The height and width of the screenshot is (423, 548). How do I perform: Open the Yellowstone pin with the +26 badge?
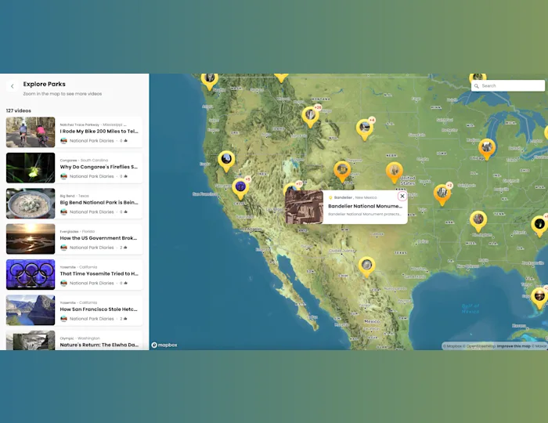(310, 117)
